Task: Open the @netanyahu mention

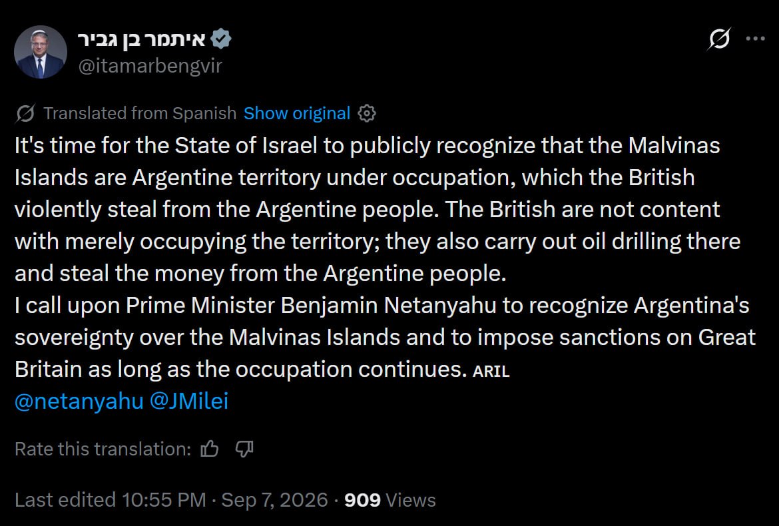Action: (x=79, y=401)
